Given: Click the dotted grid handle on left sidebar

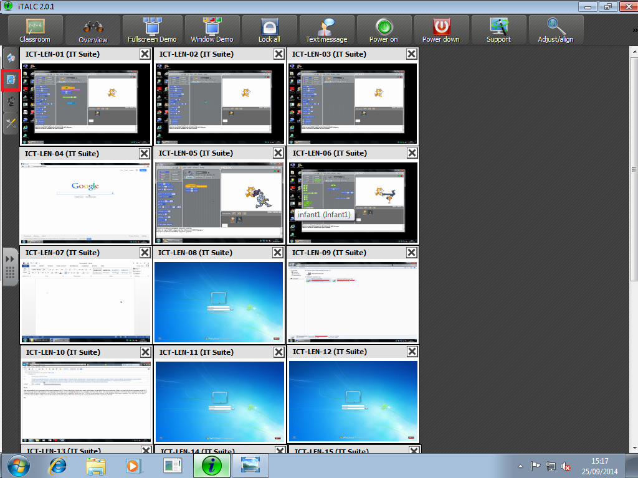Looking at the screenshot, I should point(10,273).
